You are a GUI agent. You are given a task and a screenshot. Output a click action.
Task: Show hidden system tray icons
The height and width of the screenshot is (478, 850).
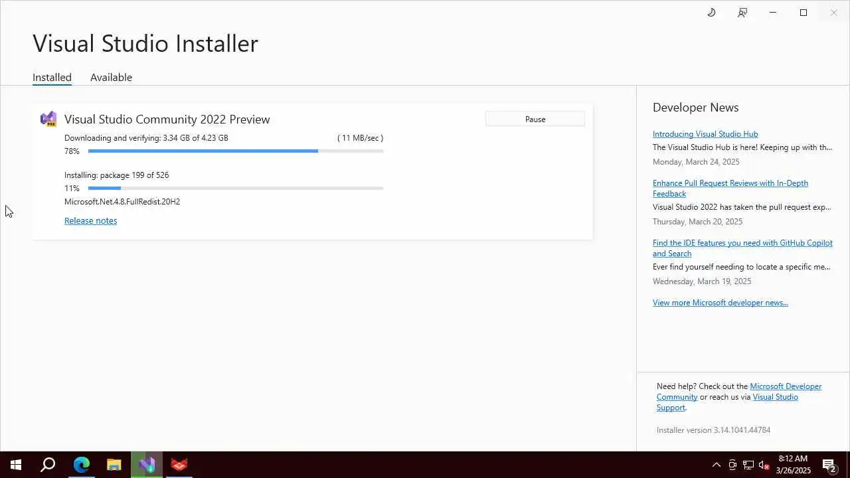(x=716, y=465)
